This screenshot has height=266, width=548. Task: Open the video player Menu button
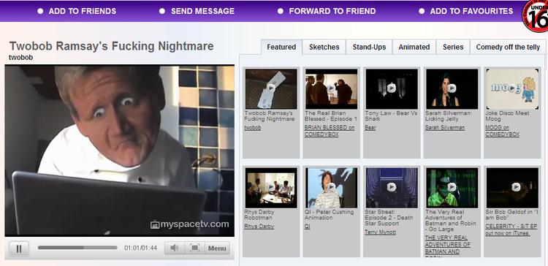217,248
